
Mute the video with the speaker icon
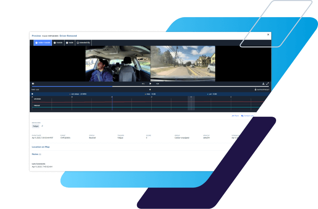tap(33, 84)
